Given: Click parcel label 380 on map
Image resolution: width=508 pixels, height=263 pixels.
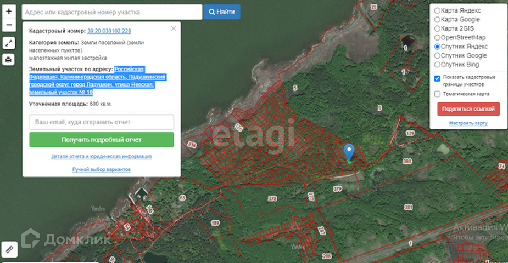Looking at the screenshot, I should (407, 161).
